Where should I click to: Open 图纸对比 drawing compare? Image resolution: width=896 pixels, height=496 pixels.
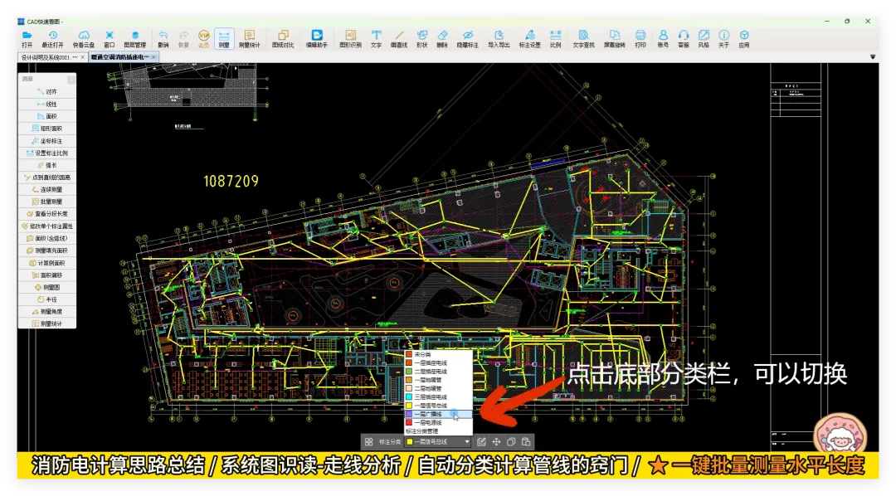pos(283,39)
